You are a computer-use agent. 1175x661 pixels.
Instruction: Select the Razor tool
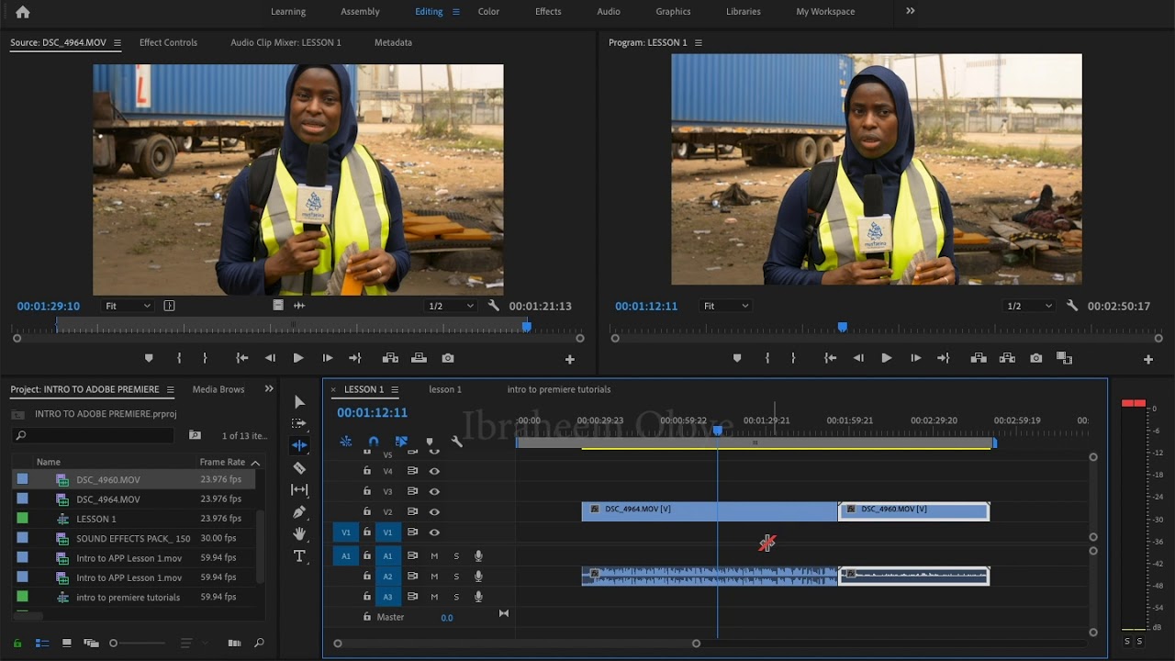(299, 467)
